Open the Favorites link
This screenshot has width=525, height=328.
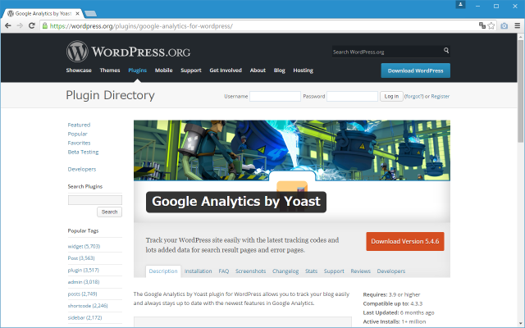pyautogui.click(x=79, y=143)
